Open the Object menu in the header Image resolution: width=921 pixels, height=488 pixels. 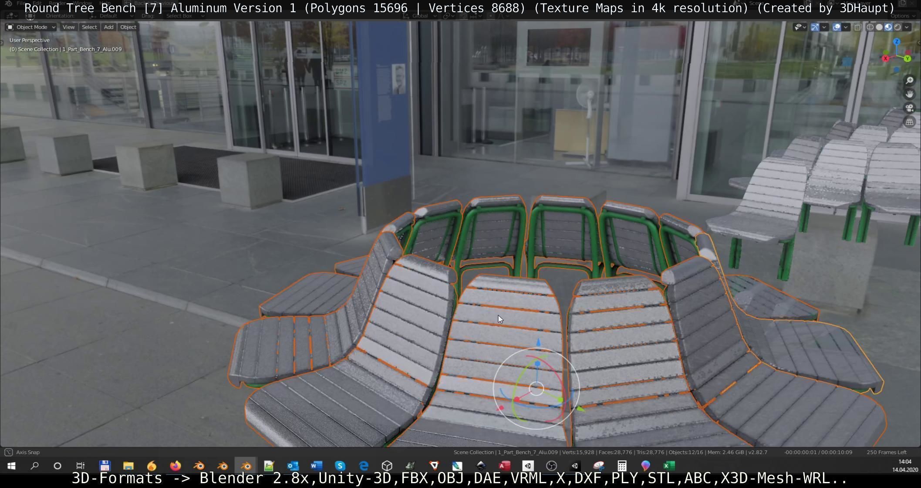click(128, 27)
